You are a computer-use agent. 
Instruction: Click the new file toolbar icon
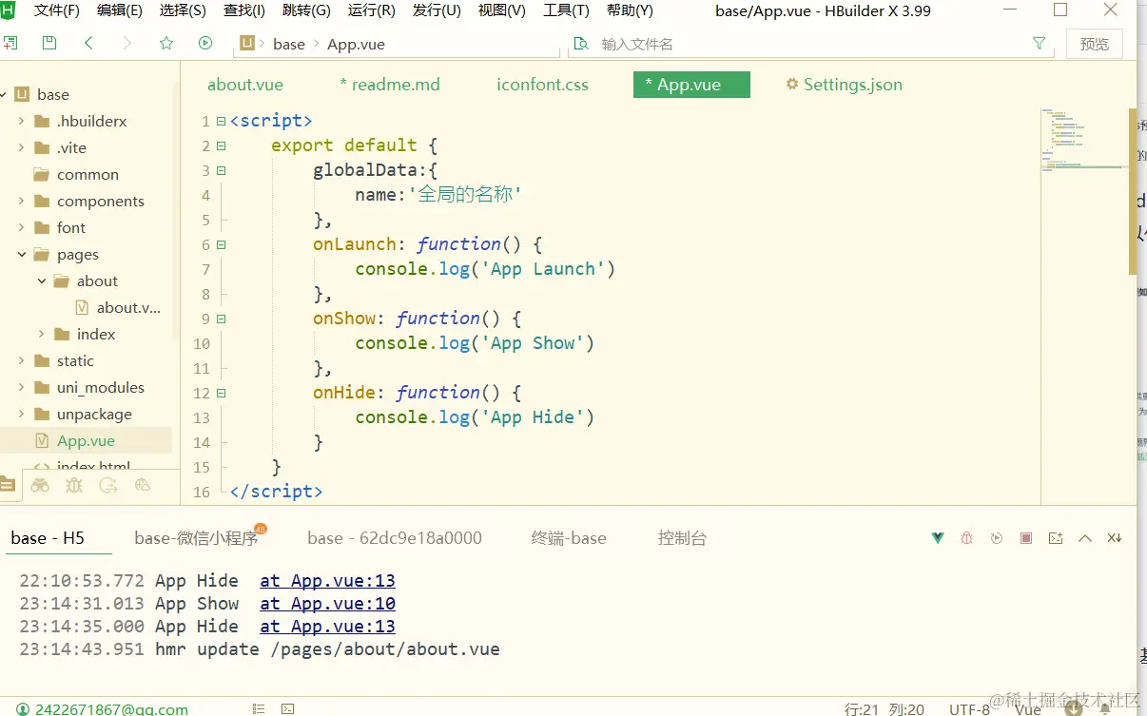point(10,44)
